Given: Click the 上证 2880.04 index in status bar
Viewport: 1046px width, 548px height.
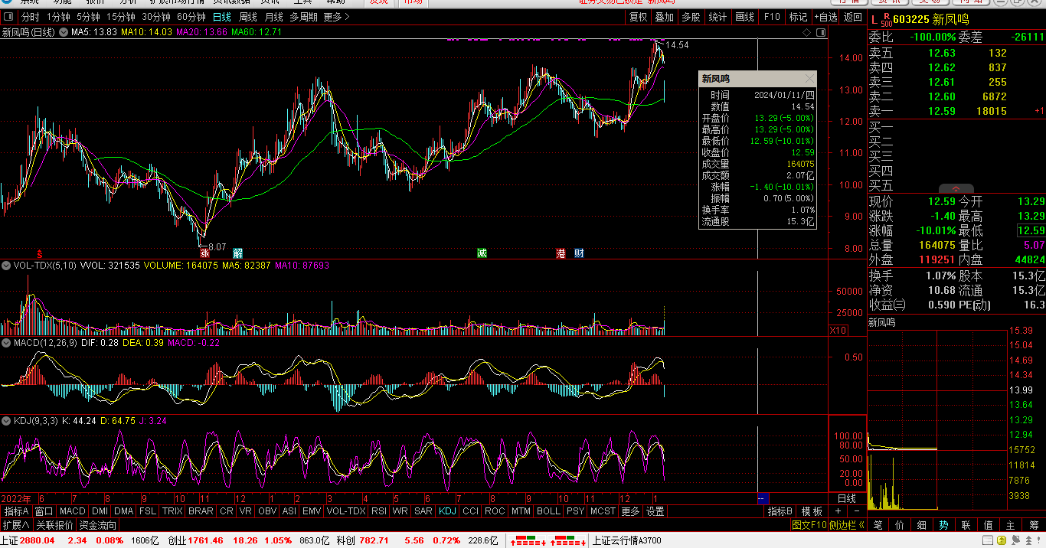Looking at the screenshot, I should [28, 540].
